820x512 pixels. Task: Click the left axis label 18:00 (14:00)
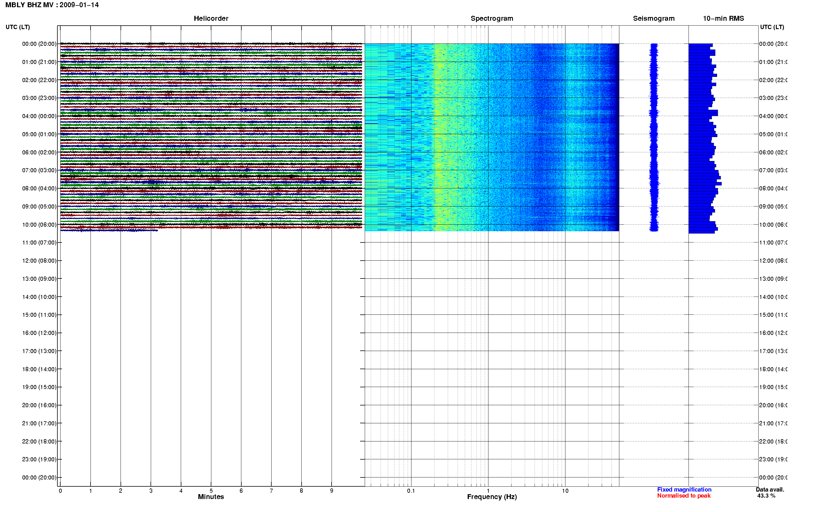(39, 369)
